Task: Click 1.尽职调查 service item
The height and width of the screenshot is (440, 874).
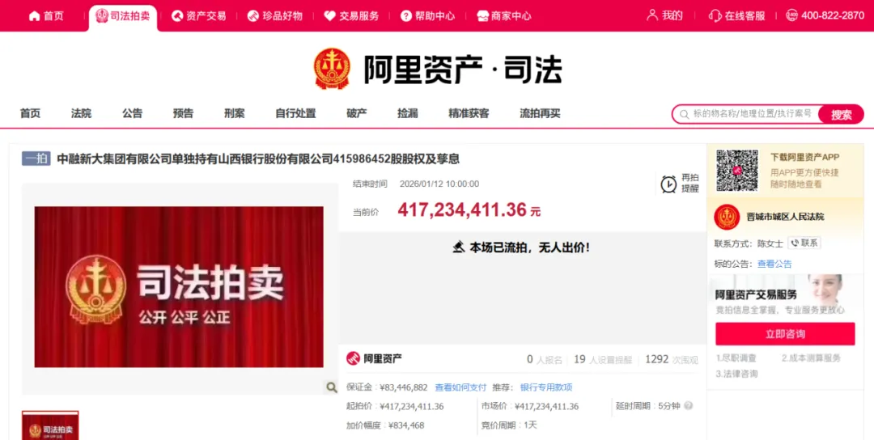Action: (x=736, y=358)
